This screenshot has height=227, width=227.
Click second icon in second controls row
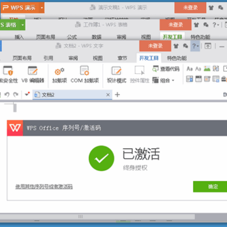[198, 79]
